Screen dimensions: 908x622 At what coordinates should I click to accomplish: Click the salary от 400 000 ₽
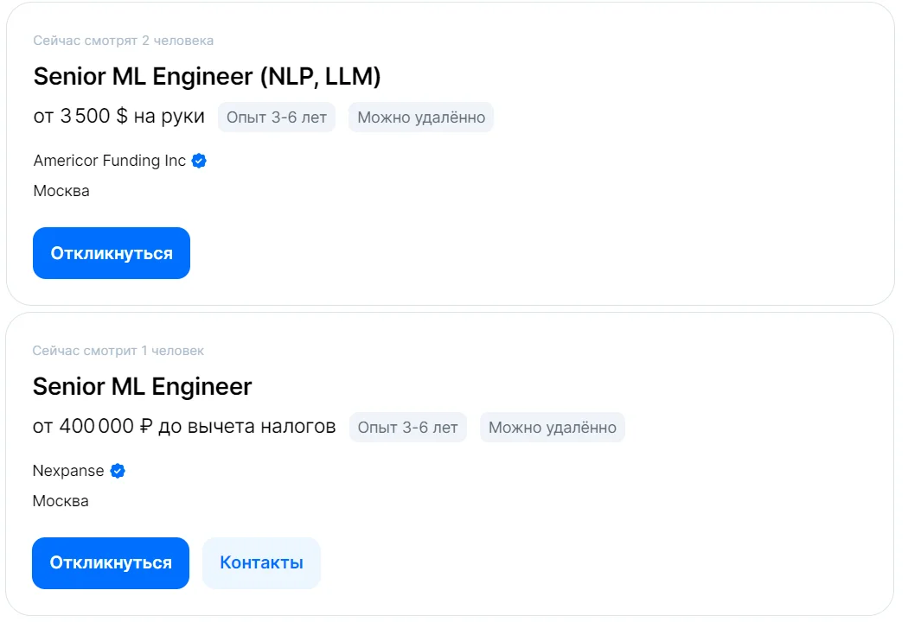[183, 426]
